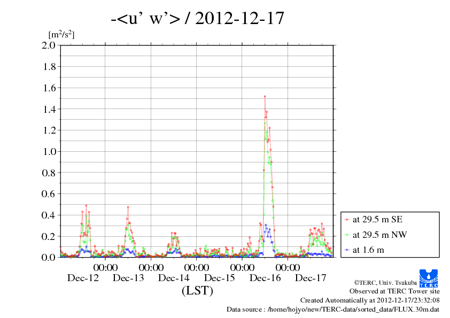Click the y-axis label 0.4
This screenshot has width=450, height=318.
pos(49,215)
